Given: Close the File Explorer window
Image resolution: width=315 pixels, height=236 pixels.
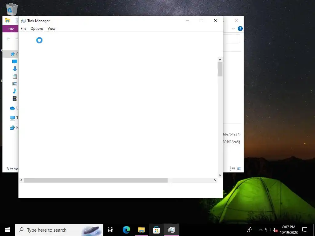Looking at the screenshot, I should click(x=237, y=21).
